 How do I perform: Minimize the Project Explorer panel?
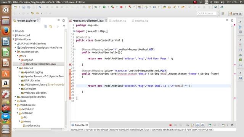[x=58, y=20]
